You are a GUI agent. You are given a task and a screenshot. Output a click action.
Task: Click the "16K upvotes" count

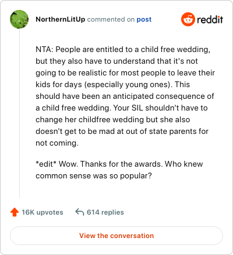(x=43, y=212)
